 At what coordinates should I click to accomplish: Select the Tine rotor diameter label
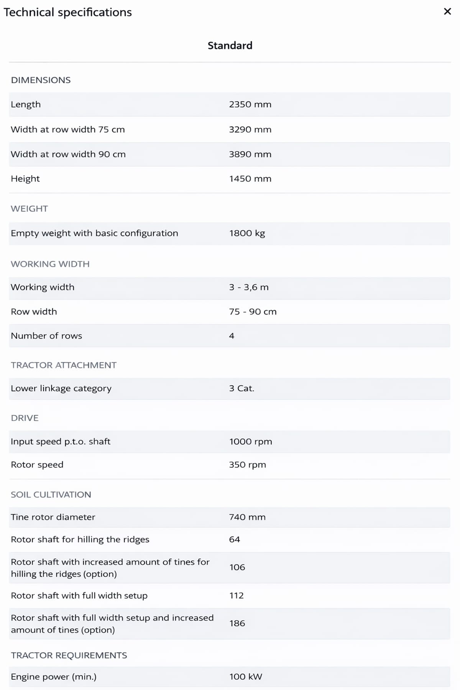(53, 517)
